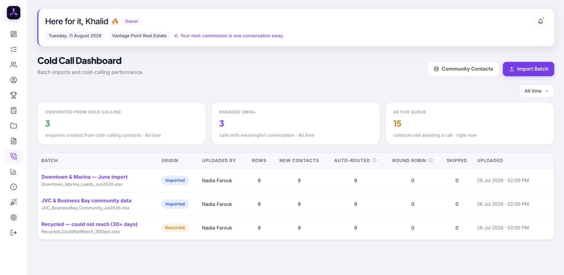
Task: Open the party popper icon in sidebar
Action: click(14, 202)
